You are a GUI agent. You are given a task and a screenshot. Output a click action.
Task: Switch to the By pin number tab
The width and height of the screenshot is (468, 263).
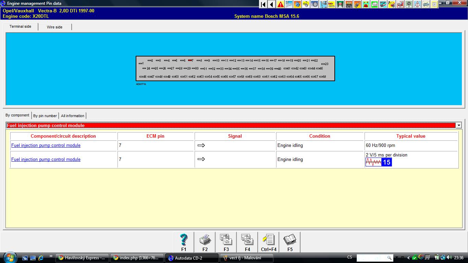click(x=45, y=116)
